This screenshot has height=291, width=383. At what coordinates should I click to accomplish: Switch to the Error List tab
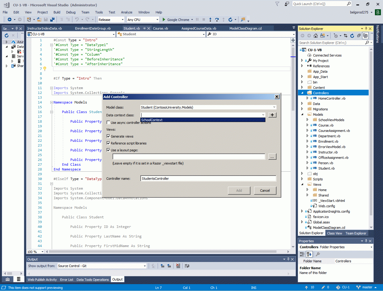[67, 280]
